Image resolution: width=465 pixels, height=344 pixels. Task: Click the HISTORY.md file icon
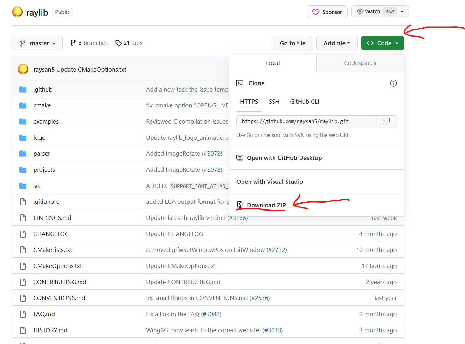click(23, 330)
